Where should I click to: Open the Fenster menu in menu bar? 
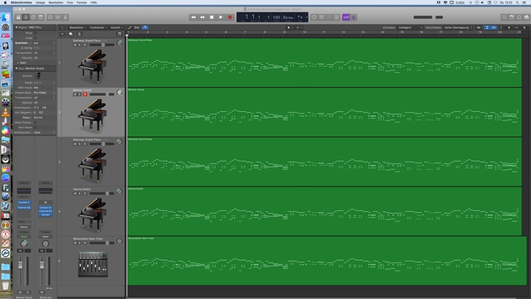tap(82, 3)
